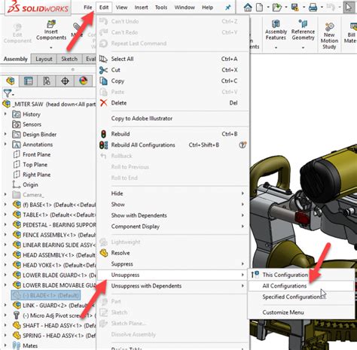This screenshot has height=350, width=357.
Task: Open Component Display submenu
Action: coord(173,227)
